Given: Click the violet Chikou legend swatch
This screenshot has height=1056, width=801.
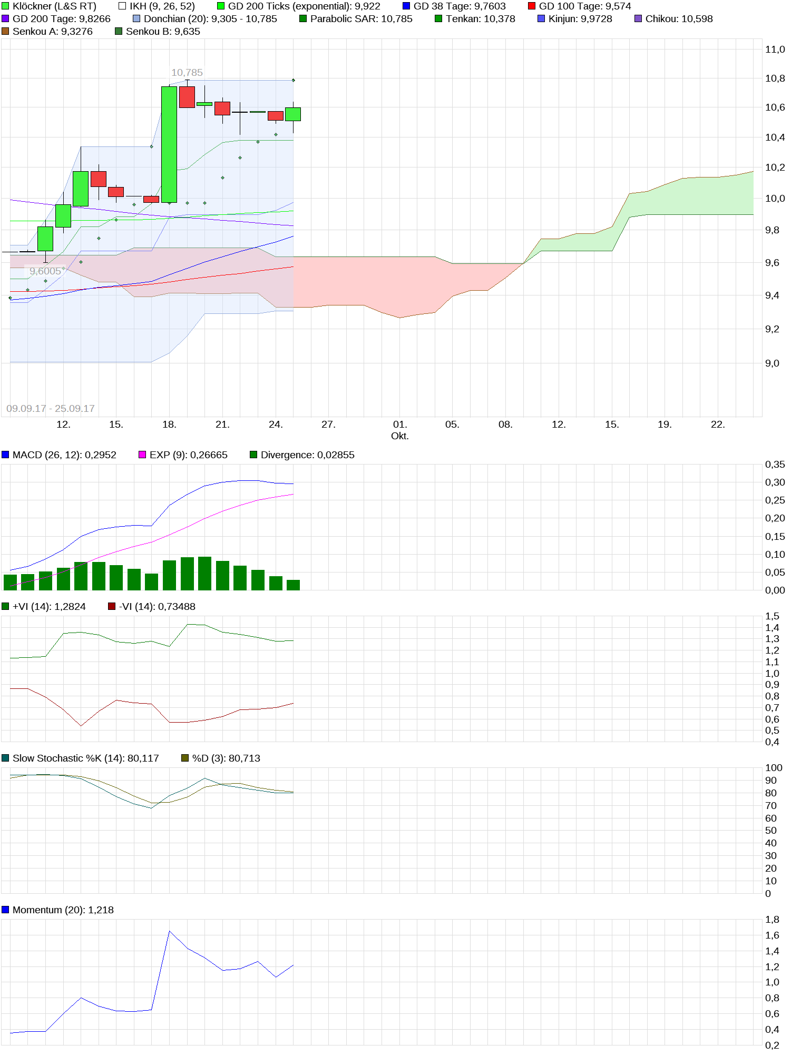Looking at the screenshot, I should (638, 19).
